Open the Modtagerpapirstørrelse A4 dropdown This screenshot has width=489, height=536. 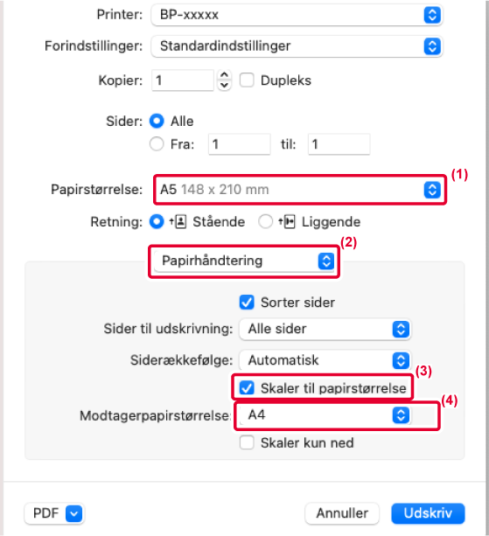pyautogui.click(x=325, y=415)
